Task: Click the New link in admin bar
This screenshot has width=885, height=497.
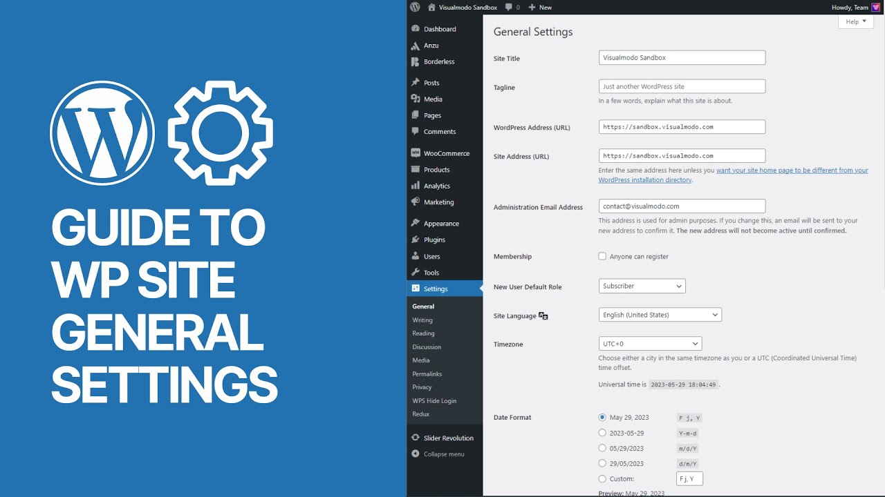Action: pos(546,7)
